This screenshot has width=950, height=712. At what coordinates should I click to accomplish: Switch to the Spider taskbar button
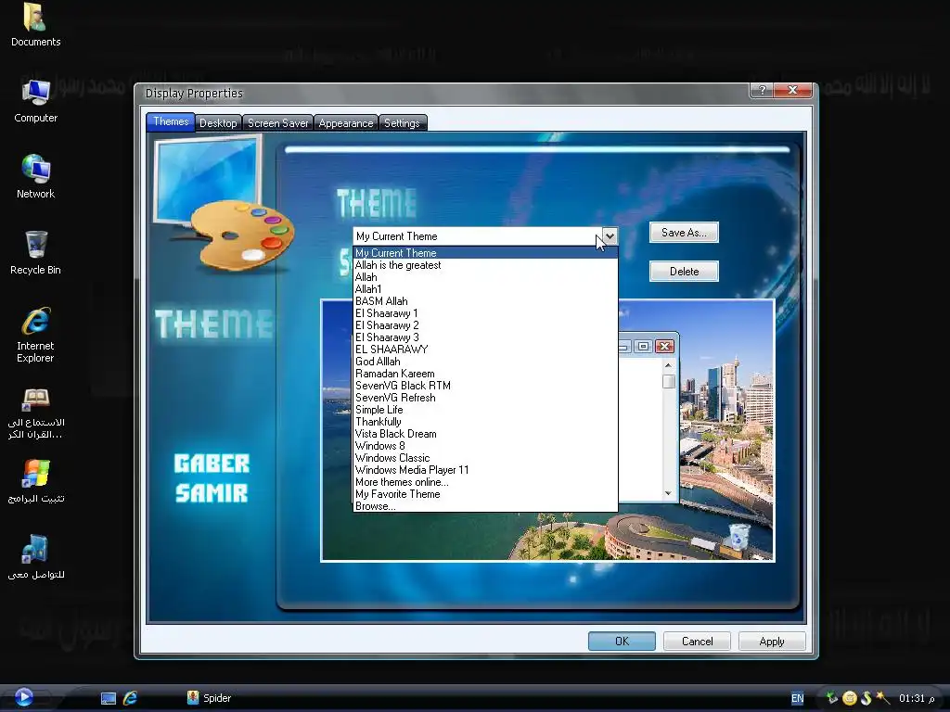point(209,698)
